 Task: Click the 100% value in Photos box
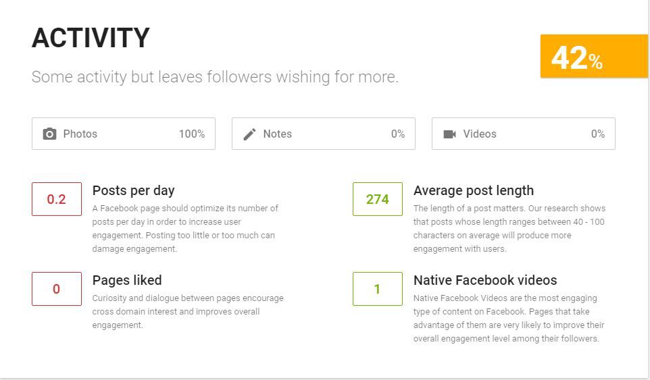[x=192, y=134]
